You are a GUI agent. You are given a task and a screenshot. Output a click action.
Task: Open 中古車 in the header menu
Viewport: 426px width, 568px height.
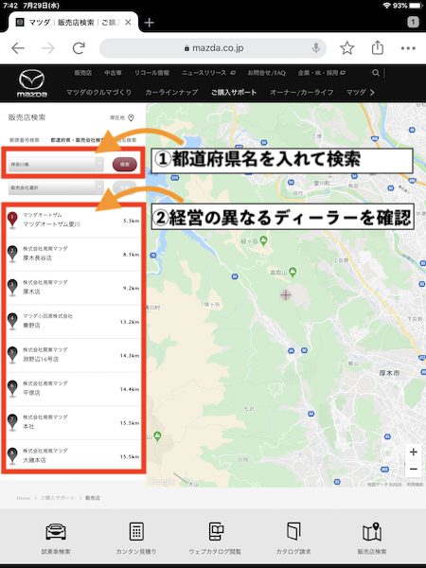(x=113, y=73)
